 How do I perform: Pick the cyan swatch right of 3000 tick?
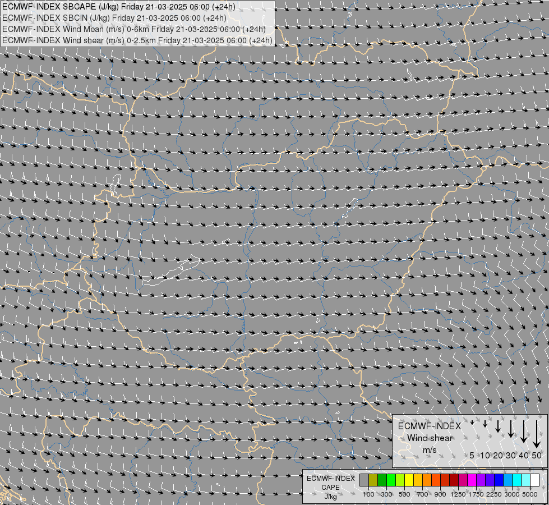point(516,480)
